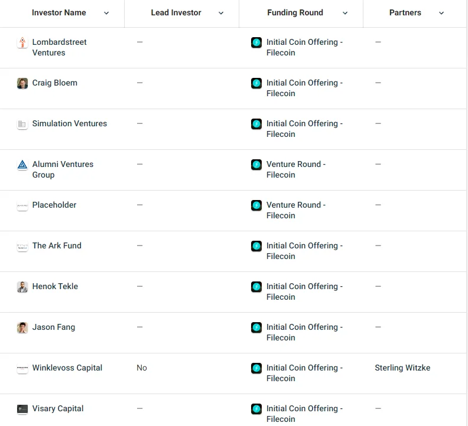
Task: Click the Placeholder investor logo
Action: coord(22,205)
